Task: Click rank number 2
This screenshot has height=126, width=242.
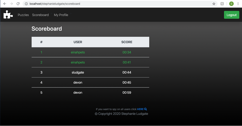Action: pos(41,62)
